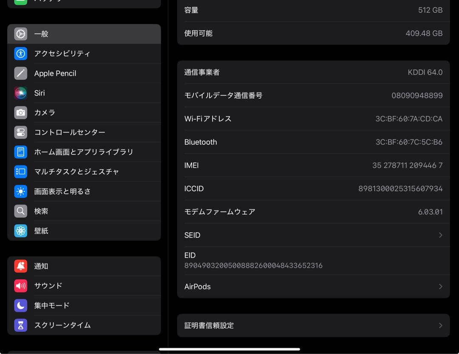Tap the modem firmware value 6.03.01
This screenshot has height=354, width=459.
click(430, 212)
